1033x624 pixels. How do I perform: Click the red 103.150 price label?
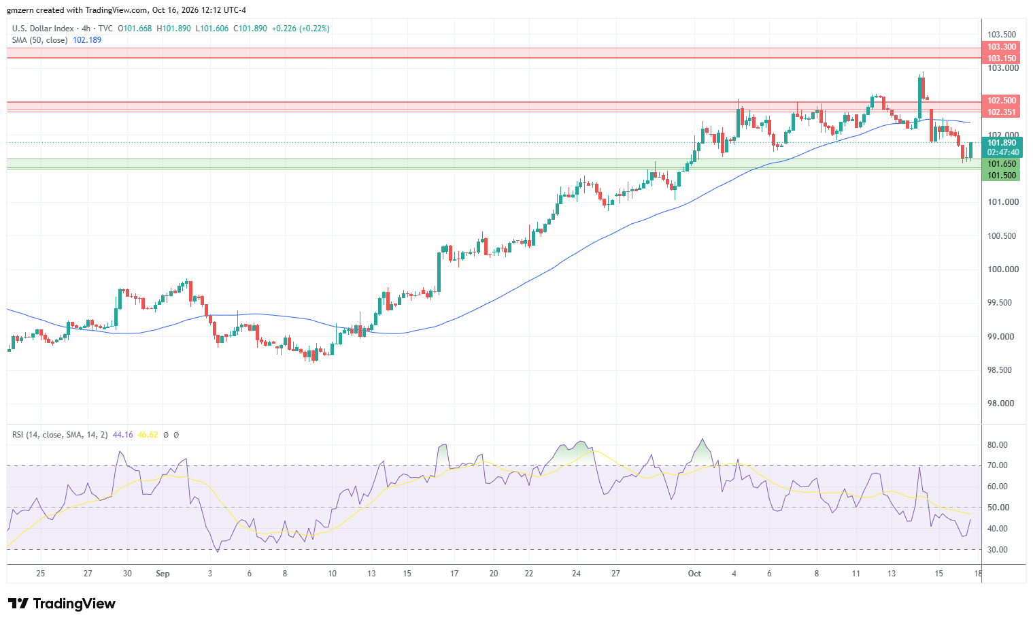pyautogui.click(x=1002, y=59)
